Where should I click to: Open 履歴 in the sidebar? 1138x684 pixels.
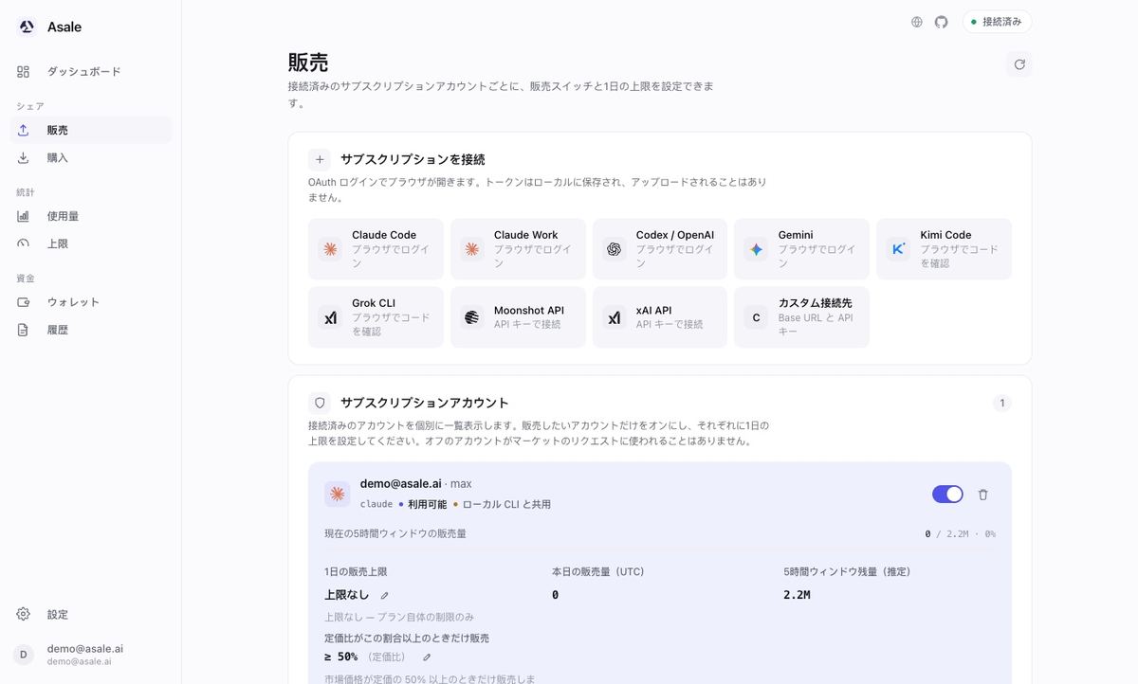coord(91,330)
